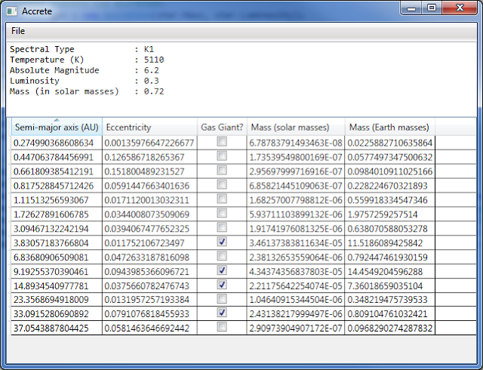Click the Temperature (K) 5110 text line
The image size is (483, 370).
[x=87, y=60]
